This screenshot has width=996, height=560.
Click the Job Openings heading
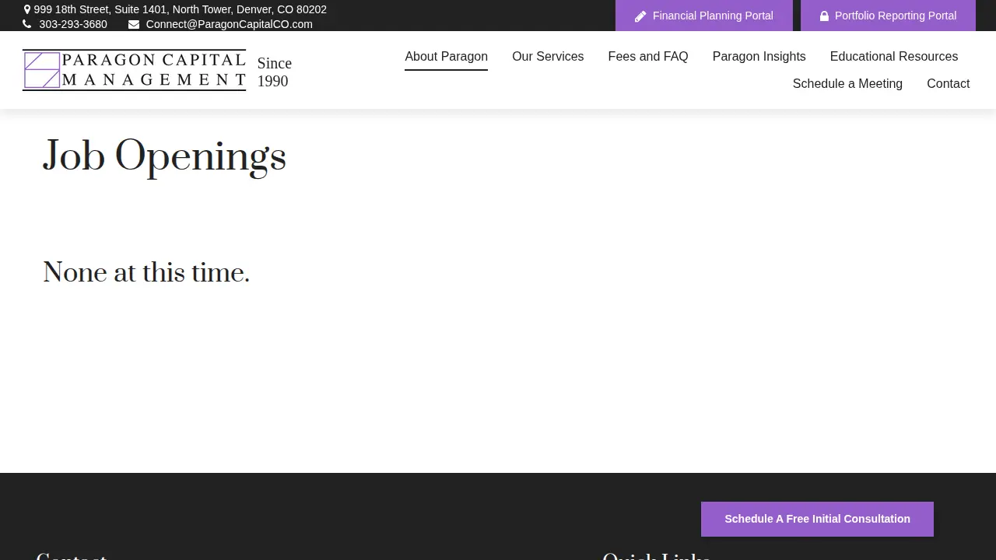[x=165, y=156]
